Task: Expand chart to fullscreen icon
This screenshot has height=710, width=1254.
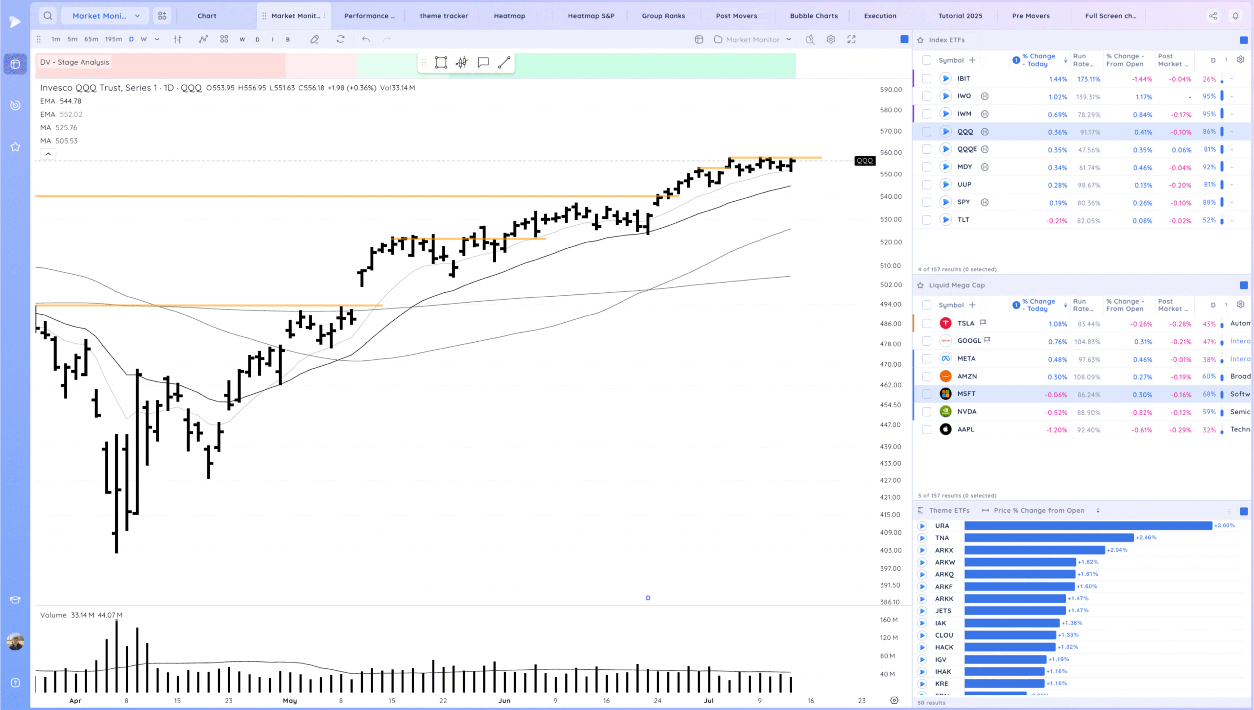Action: click(x=851, y=39)
